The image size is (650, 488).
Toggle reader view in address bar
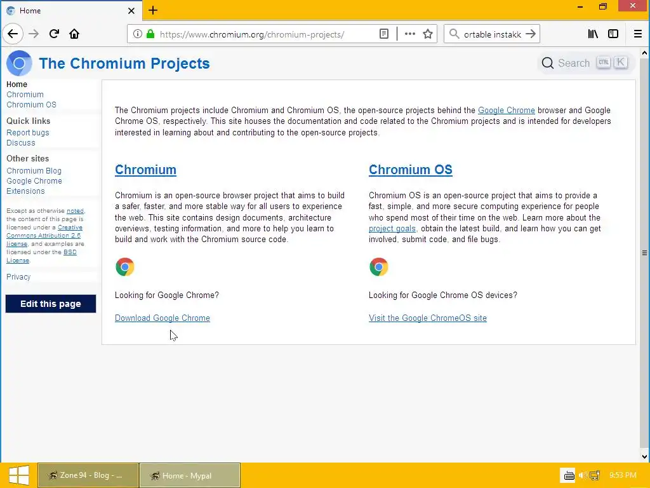pyautogui.click(x=384, y=34)
